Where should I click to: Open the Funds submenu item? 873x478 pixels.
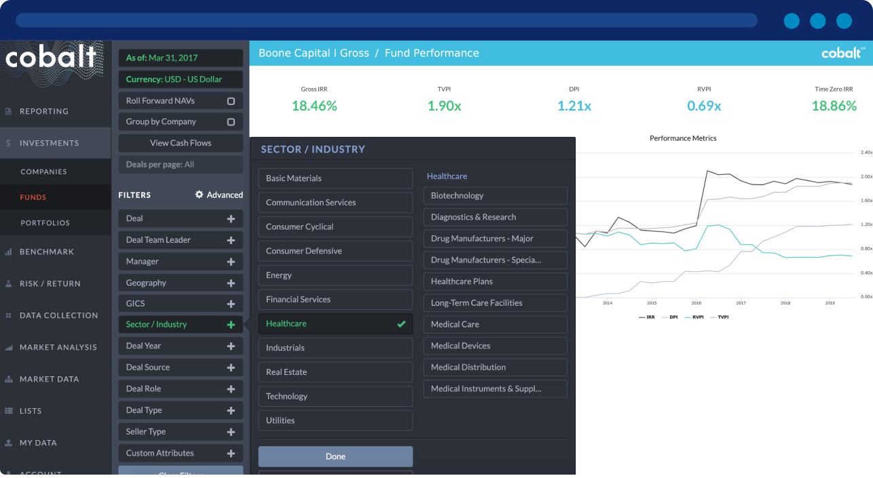click(55, 197)
